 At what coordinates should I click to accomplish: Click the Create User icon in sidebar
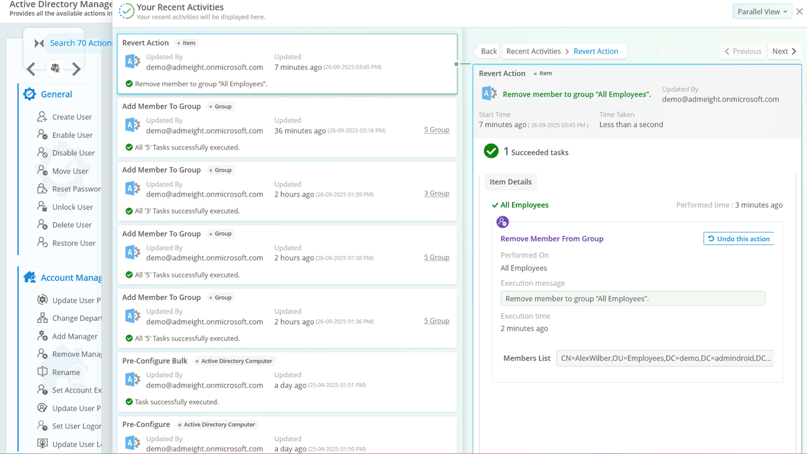pos(42,117)
